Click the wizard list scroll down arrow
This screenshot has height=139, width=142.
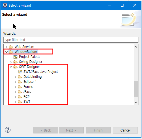[136, 102]
